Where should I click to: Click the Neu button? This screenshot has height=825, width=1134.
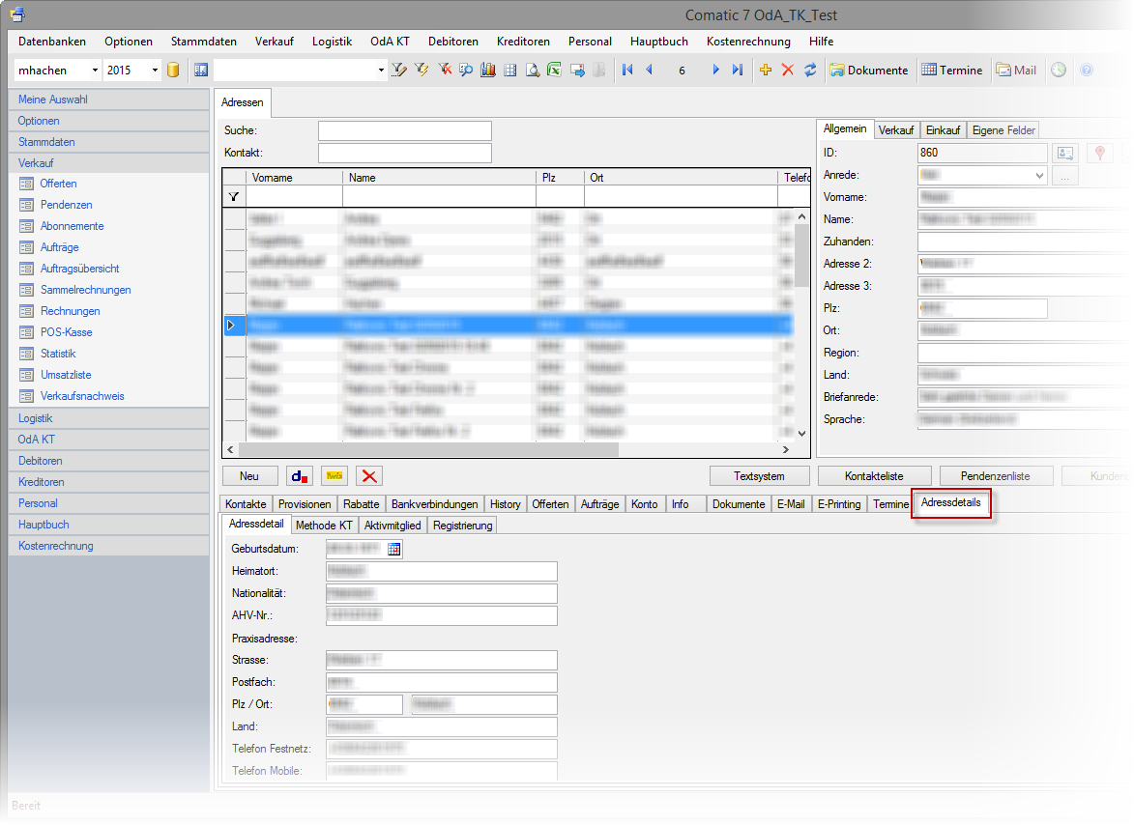pyautogui.click(x=249, y=476)
